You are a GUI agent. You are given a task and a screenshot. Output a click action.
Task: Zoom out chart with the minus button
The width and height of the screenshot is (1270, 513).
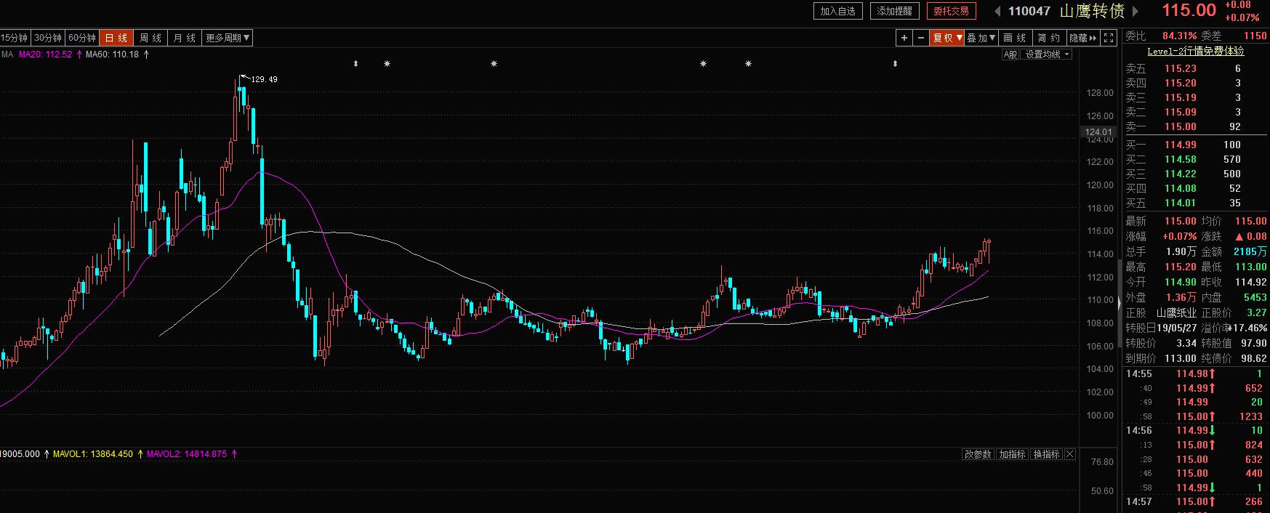920,38
